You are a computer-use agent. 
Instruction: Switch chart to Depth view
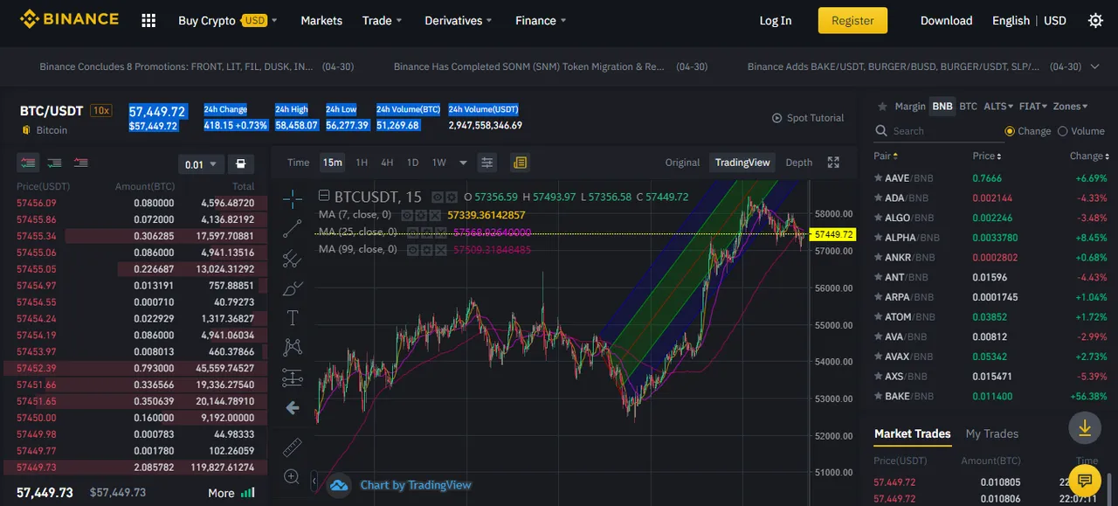pos(799,163)
